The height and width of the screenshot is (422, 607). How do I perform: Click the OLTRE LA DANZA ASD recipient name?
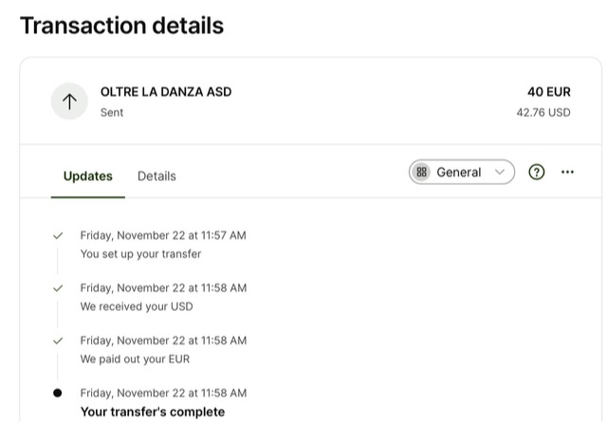tap(166, 92)
